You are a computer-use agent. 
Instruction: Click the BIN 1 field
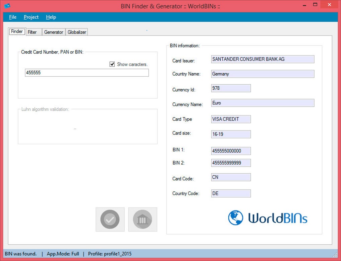[x=231, y=151]
